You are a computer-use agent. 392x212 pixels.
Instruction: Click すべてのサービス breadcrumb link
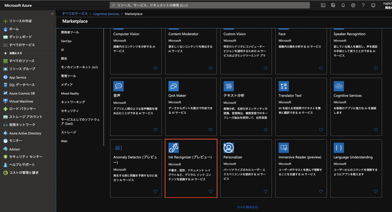click(75, 14)
